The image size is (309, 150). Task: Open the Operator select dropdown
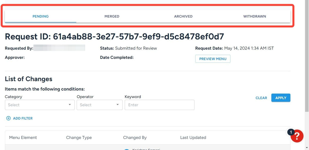click(x=100, y=105)
